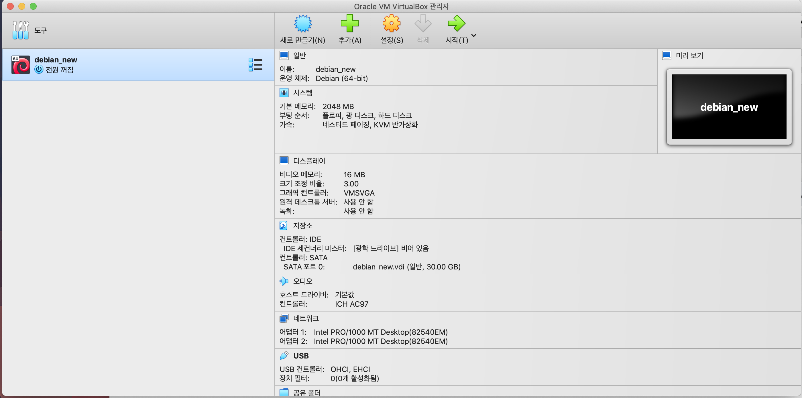The height and width of the screenshot is (398, 802).
Task: Click the 컨트롤러: IDE line
Action: 300,239
